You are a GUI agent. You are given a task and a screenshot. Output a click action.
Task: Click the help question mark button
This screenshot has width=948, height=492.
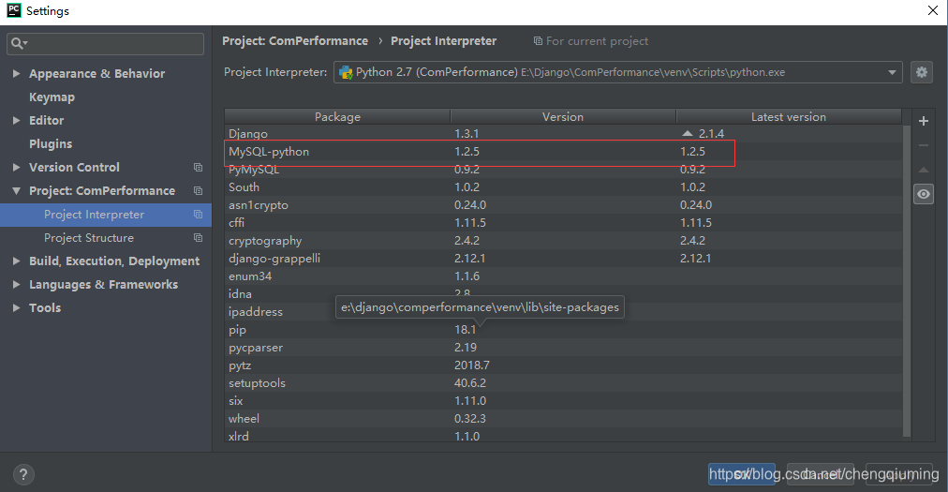pyautogui.click(x=23, y=474)
